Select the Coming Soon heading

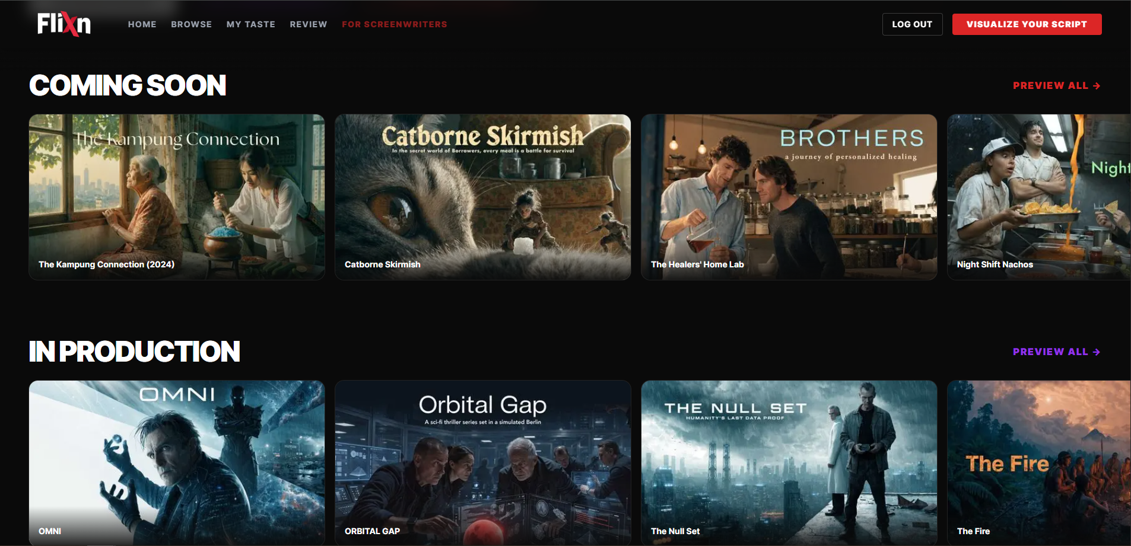(128, 85)
